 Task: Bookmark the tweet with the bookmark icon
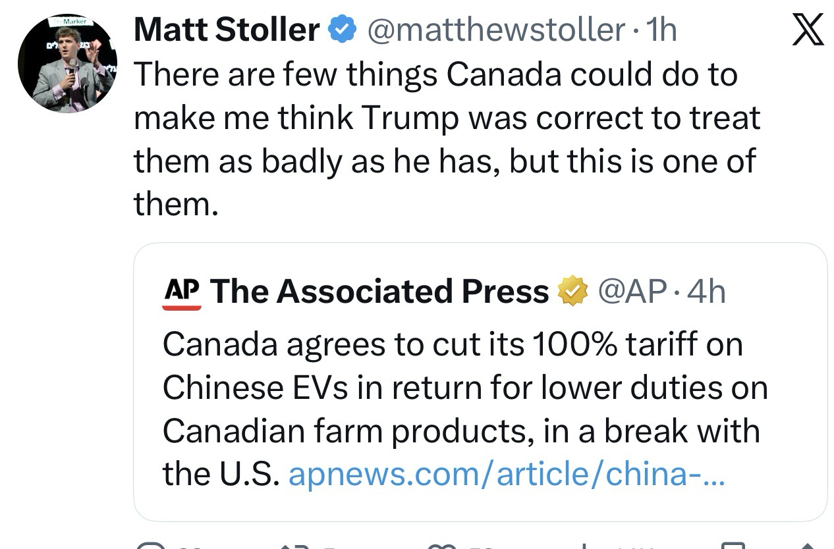point(733,545)
